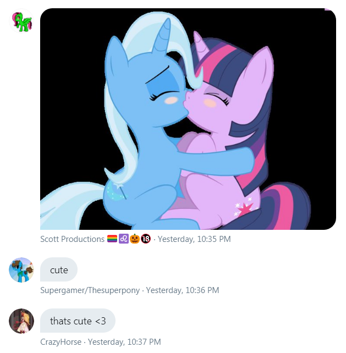Click the wand cutie mark on the blue pony
Image resolution: width=346 pixels, height=353 pixels.
tap(117, 190)
